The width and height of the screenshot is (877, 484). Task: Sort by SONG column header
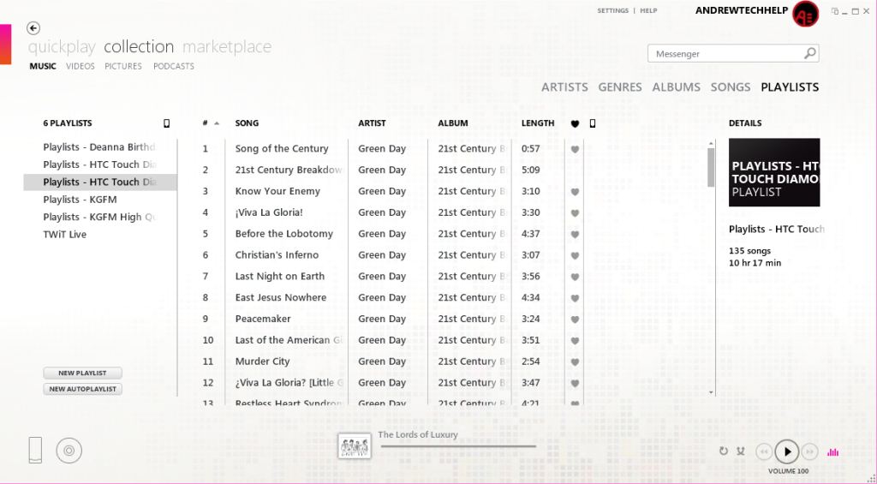coord(247,123)
